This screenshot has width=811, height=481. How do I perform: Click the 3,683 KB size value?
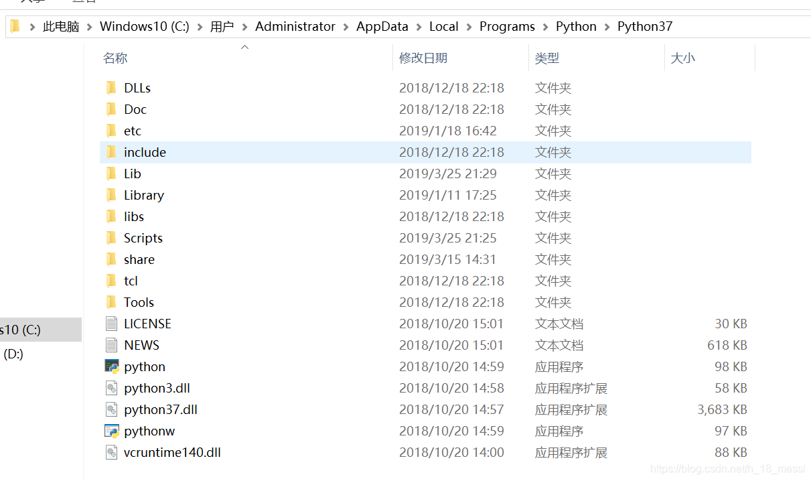click(722, 409)
